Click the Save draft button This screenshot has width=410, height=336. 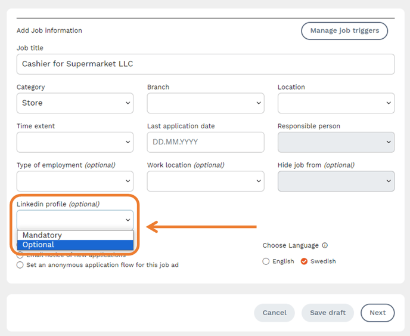click(328, 313)
